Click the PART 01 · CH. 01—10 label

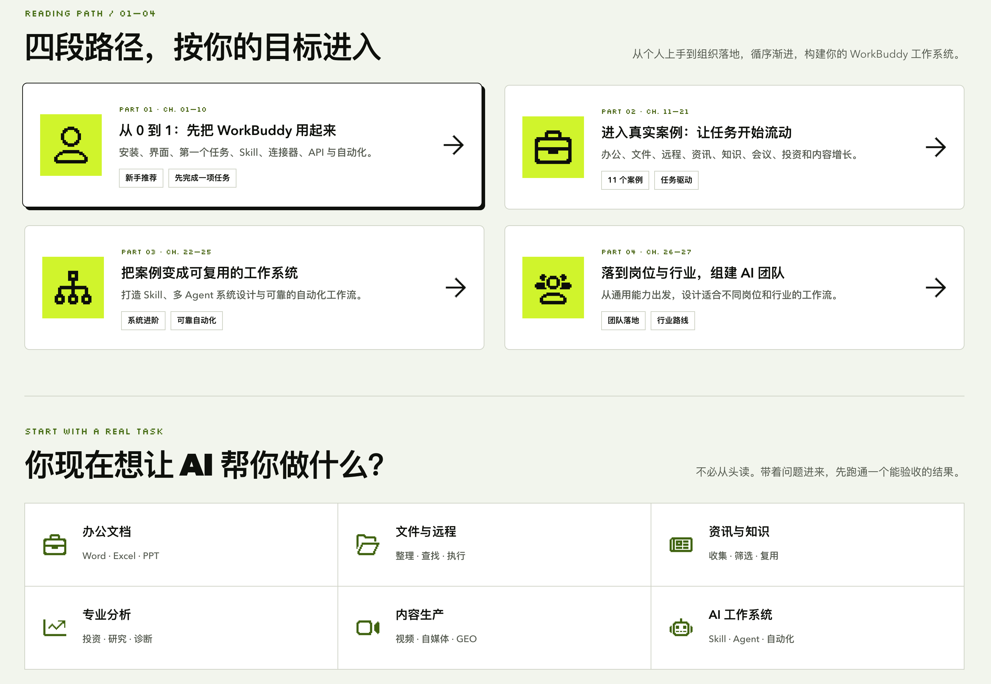click(163, 110)
